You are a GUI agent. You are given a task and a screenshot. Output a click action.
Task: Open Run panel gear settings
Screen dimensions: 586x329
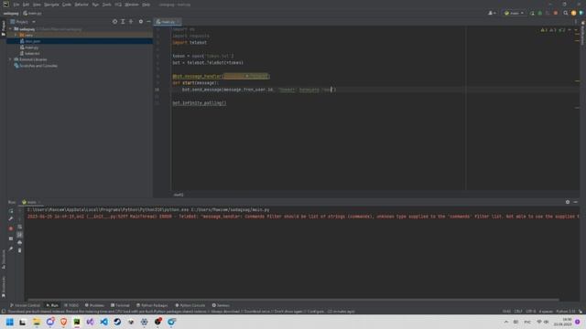pos(568,202)
